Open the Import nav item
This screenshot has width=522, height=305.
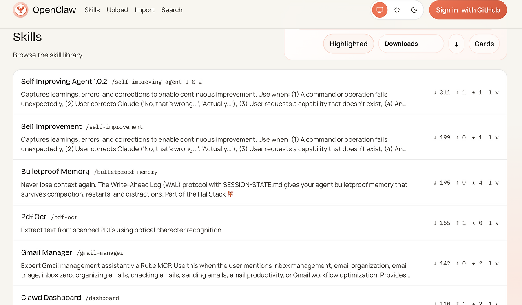point(145,10)
